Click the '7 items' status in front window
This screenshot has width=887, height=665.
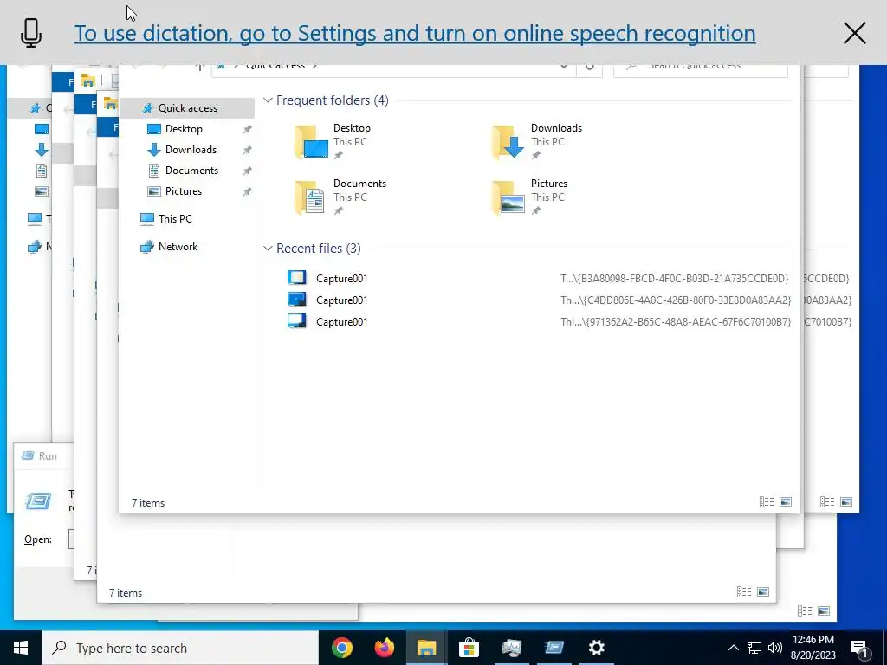point(148,503)
